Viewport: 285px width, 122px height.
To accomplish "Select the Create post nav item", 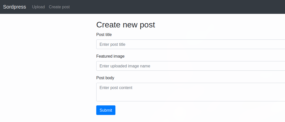I will coord(59,7).
